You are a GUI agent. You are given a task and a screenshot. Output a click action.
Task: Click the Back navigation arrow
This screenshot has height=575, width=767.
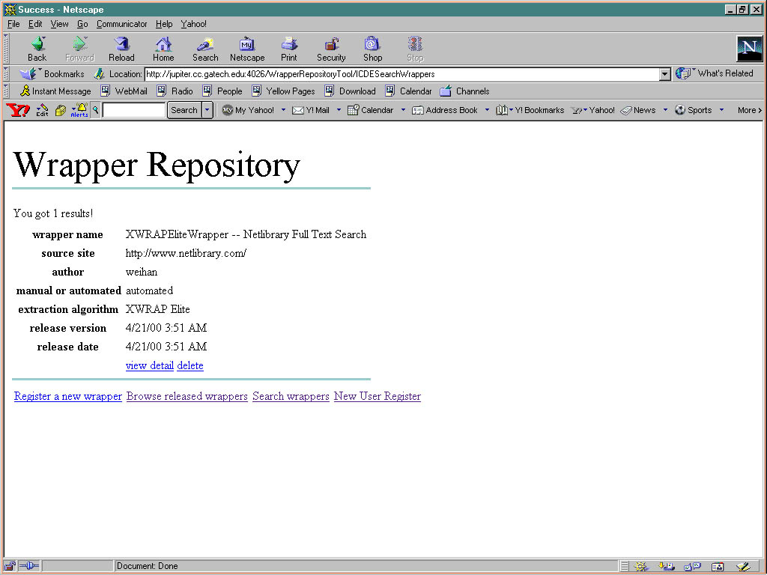pyautogui.click(x=37, y=49)
